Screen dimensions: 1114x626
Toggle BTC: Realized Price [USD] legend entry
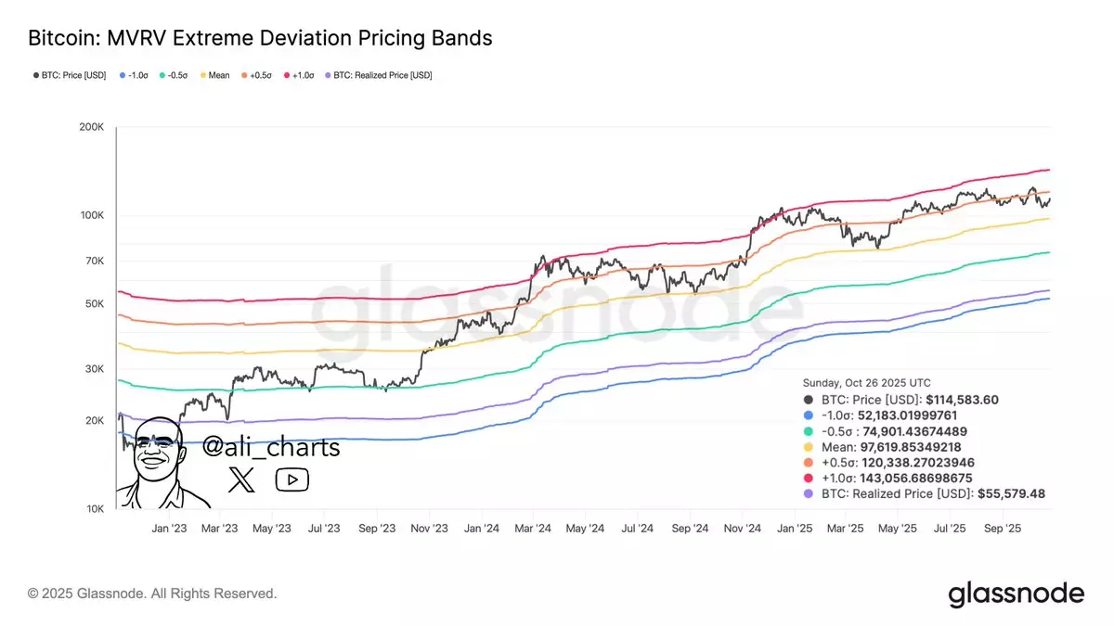(378, 75)
